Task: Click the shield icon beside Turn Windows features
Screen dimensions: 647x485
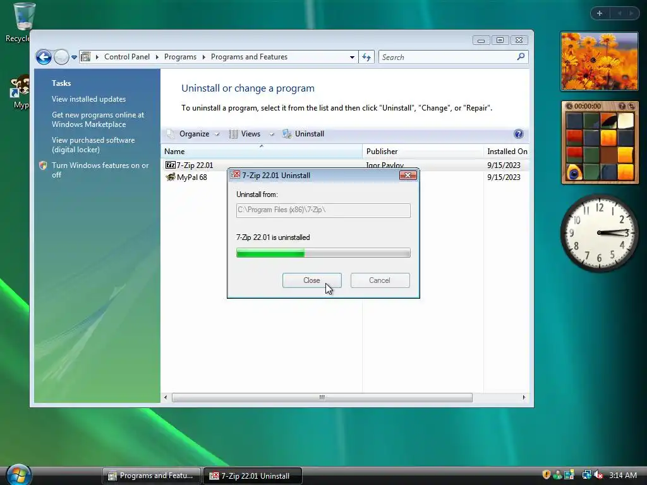Action: 43,165
